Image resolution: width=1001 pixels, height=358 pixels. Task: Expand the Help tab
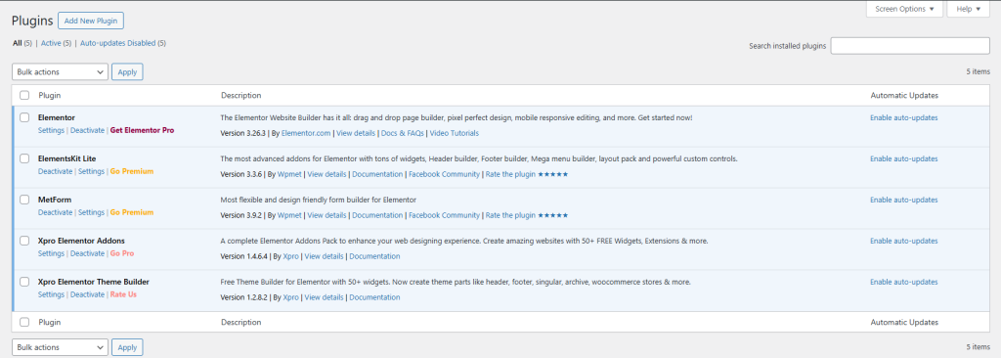click(969, 9)
